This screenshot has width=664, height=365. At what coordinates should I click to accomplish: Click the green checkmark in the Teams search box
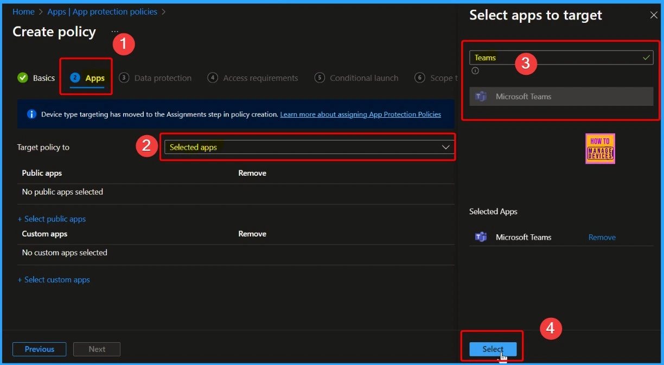pyautogui.click(x=646, y=57)
